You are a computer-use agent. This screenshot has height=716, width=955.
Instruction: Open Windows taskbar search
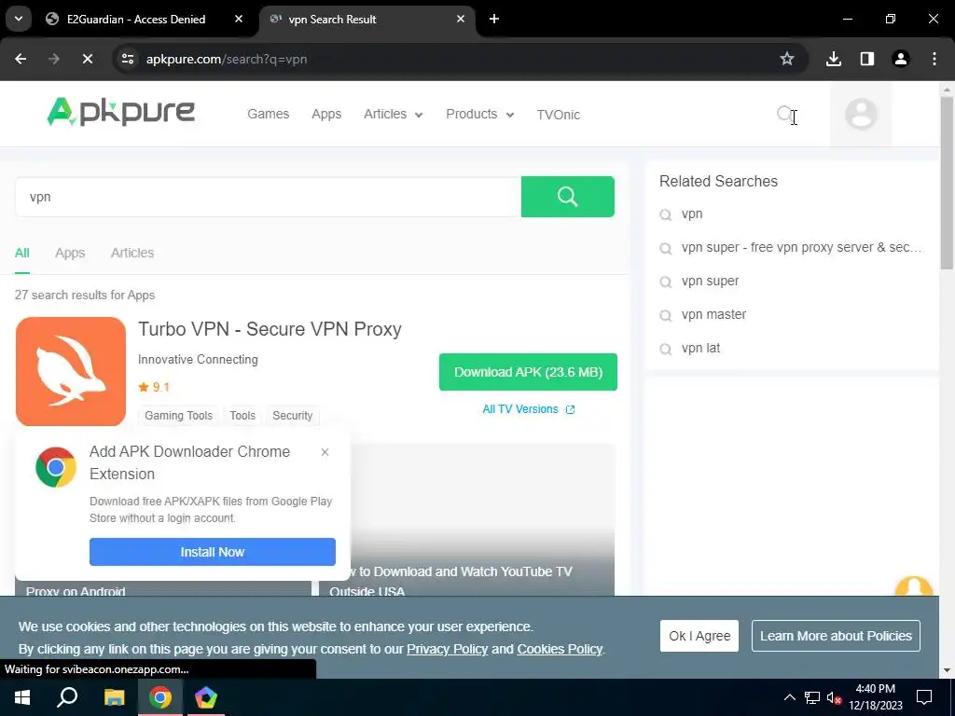pyautogui.click(x=67, y=697)
